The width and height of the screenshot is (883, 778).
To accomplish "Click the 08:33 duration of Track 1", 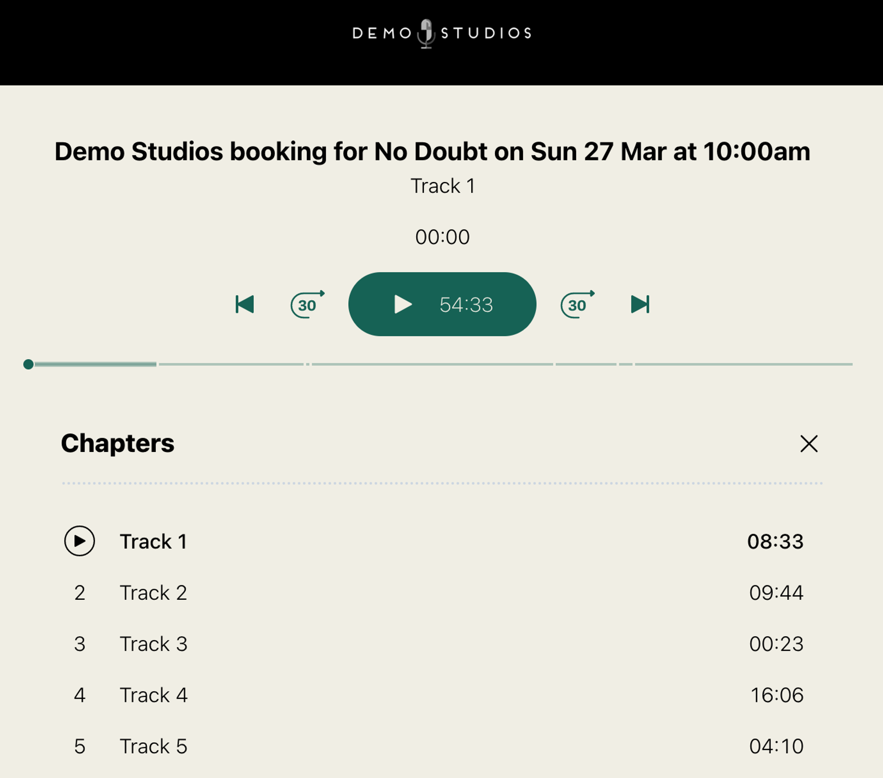I will (x=775, y=542).
